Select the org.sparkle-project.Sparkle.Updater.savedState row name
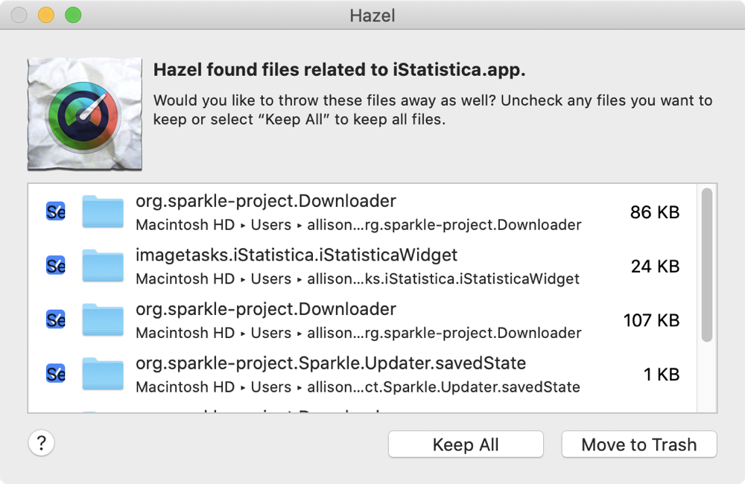This screenshot has width=745, height=484. (x=331, y=363)
